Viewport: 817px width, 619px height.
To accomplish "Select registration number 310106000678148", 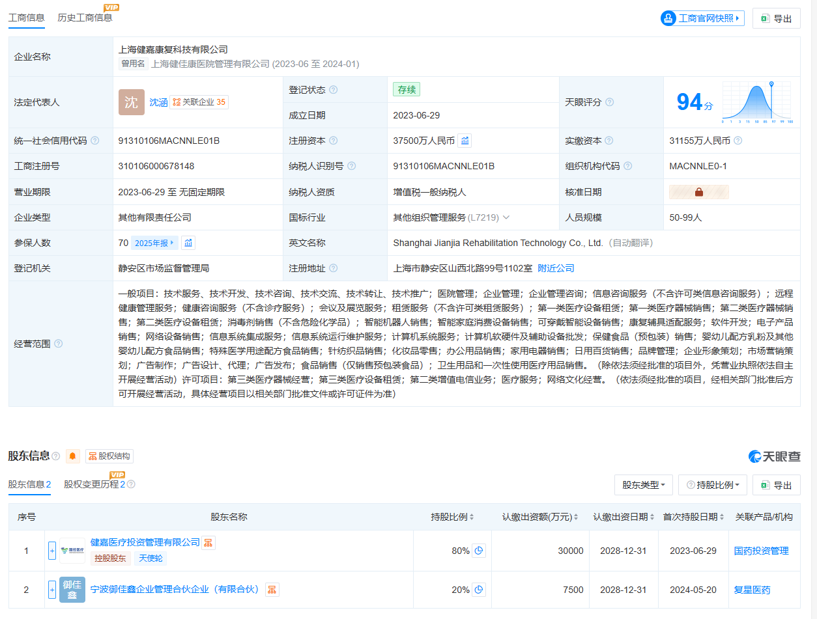I will click(x=156, y=166).
